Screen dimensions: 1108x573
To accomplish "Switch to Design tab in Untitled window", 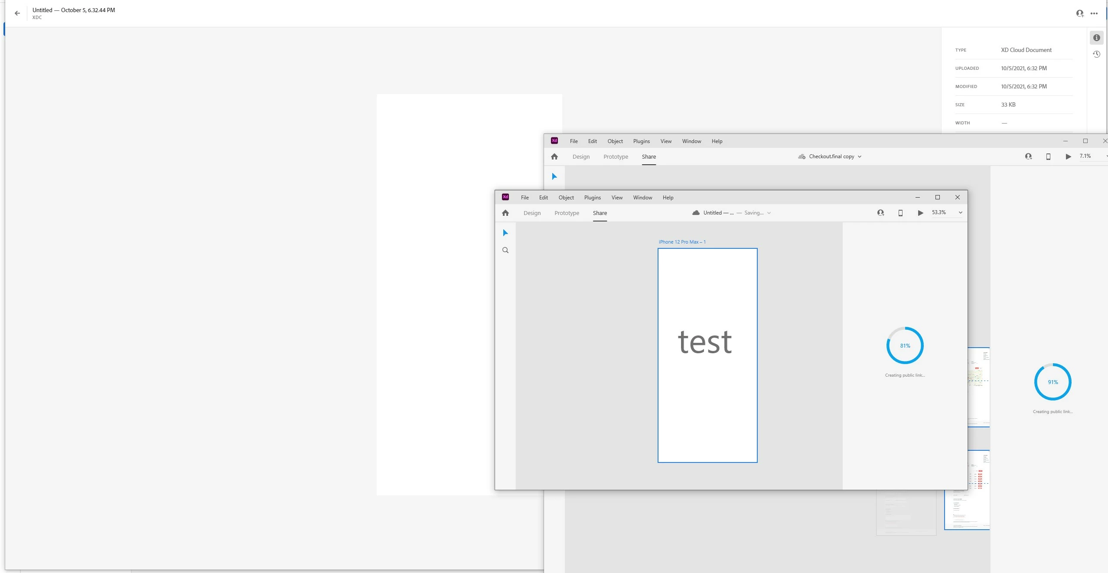I will click(532, 213).
